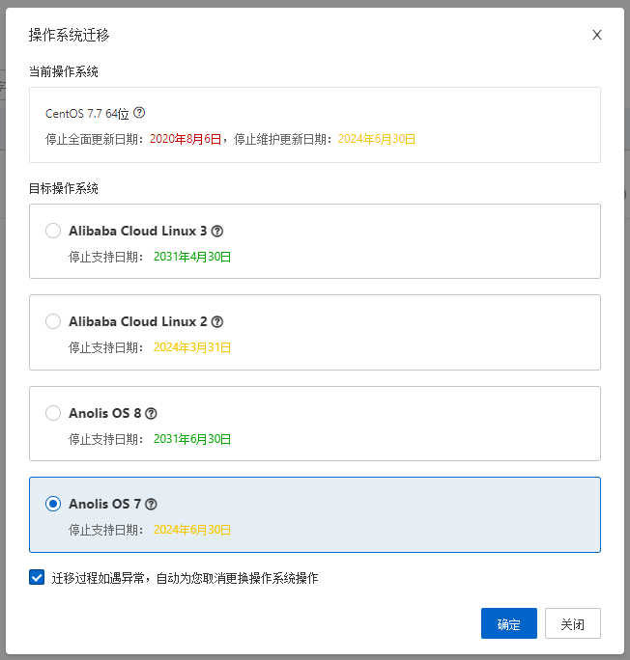630x660 pixels.
Task: Click the selected Anolis OS 7 radio button
Action: pyautogui.click(x=53, y=504)
